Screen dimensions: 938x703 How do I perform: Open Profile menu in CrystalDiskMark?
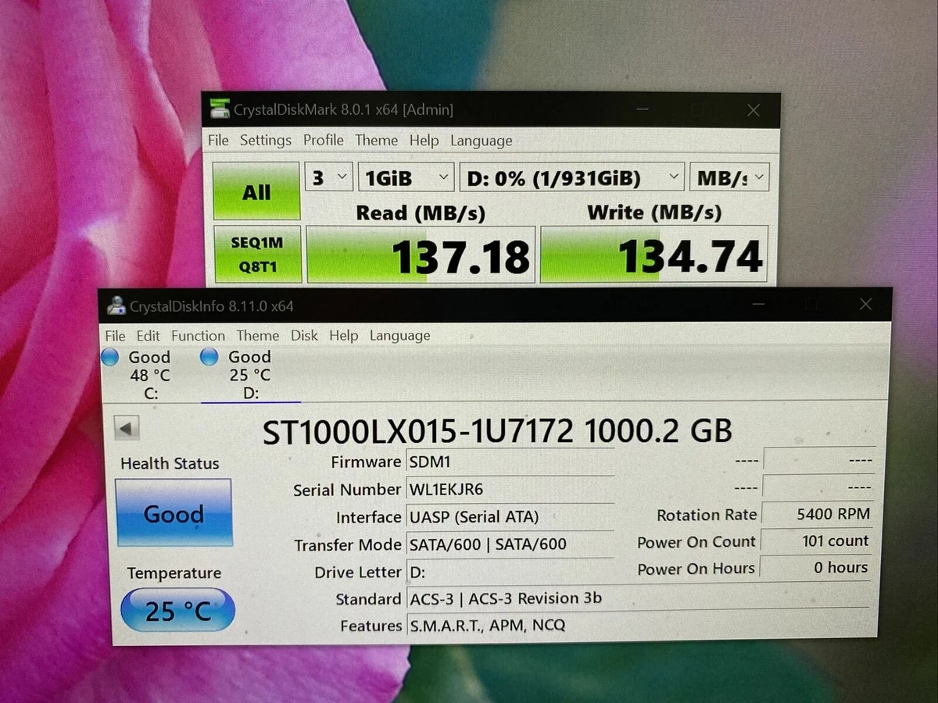point(324,140)
